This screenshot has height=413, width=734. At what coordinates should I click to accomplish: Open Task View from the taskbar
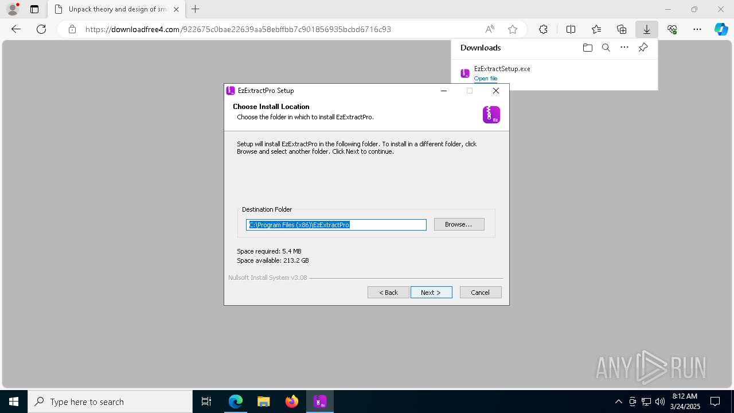[x=206, y=402]
